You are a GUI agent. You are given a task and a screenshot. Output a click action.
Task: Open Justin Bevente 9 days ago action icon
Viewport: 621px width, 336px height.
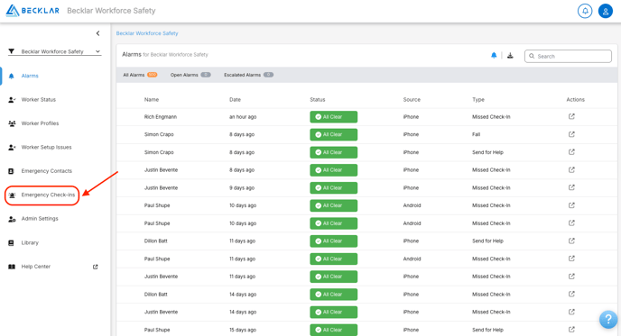pyautogui.click(x=571, y=187)
